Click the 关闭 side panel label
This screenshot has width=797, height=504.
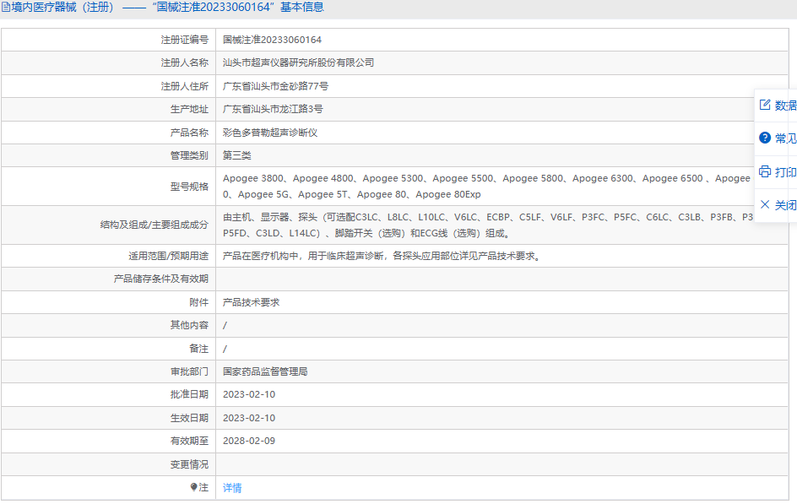785,205
